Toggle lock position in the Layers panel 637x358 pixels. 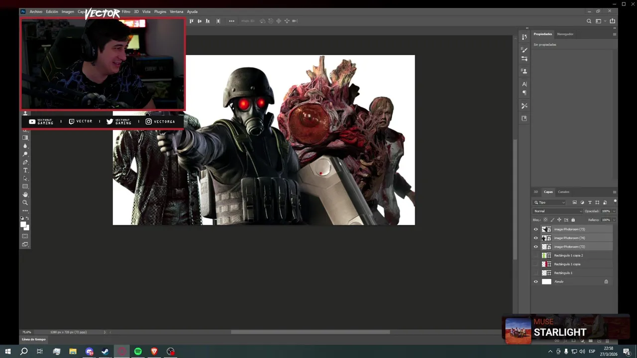click(559, 220)
